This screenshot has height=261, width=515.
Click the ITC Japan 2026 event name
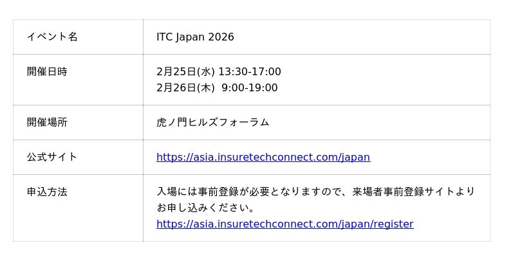point(195,37)
